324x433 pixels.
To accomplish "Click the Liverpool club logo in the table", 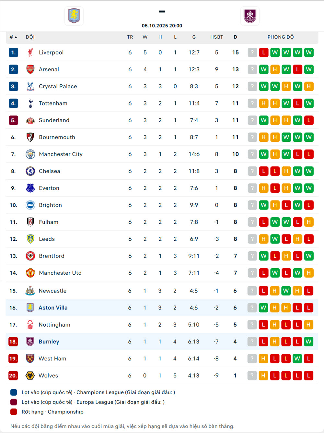I will coord(30,53).
